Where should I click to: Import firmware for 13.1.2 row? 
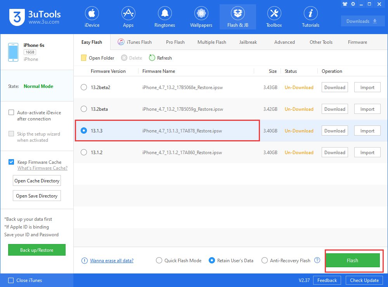tap(367, 152)
